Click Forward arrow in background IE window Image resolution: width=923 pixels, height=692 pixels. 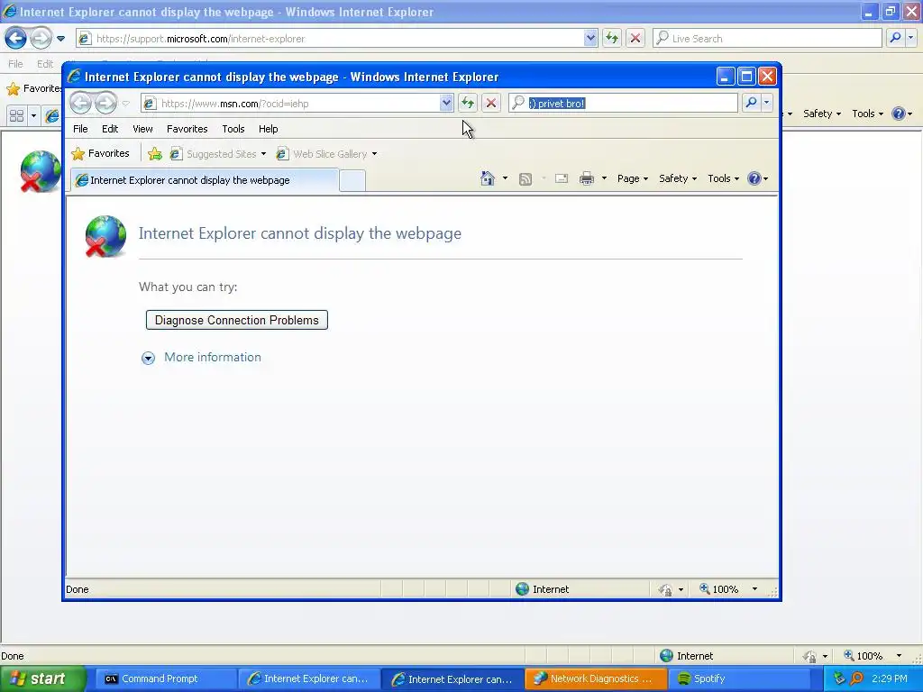41,38
